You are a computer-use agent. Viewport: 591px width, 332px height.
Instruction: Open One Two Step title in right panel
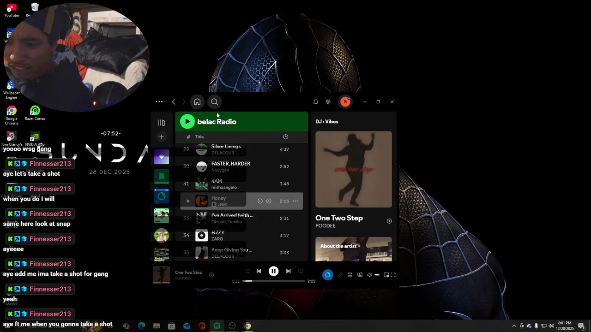[339, 218]
